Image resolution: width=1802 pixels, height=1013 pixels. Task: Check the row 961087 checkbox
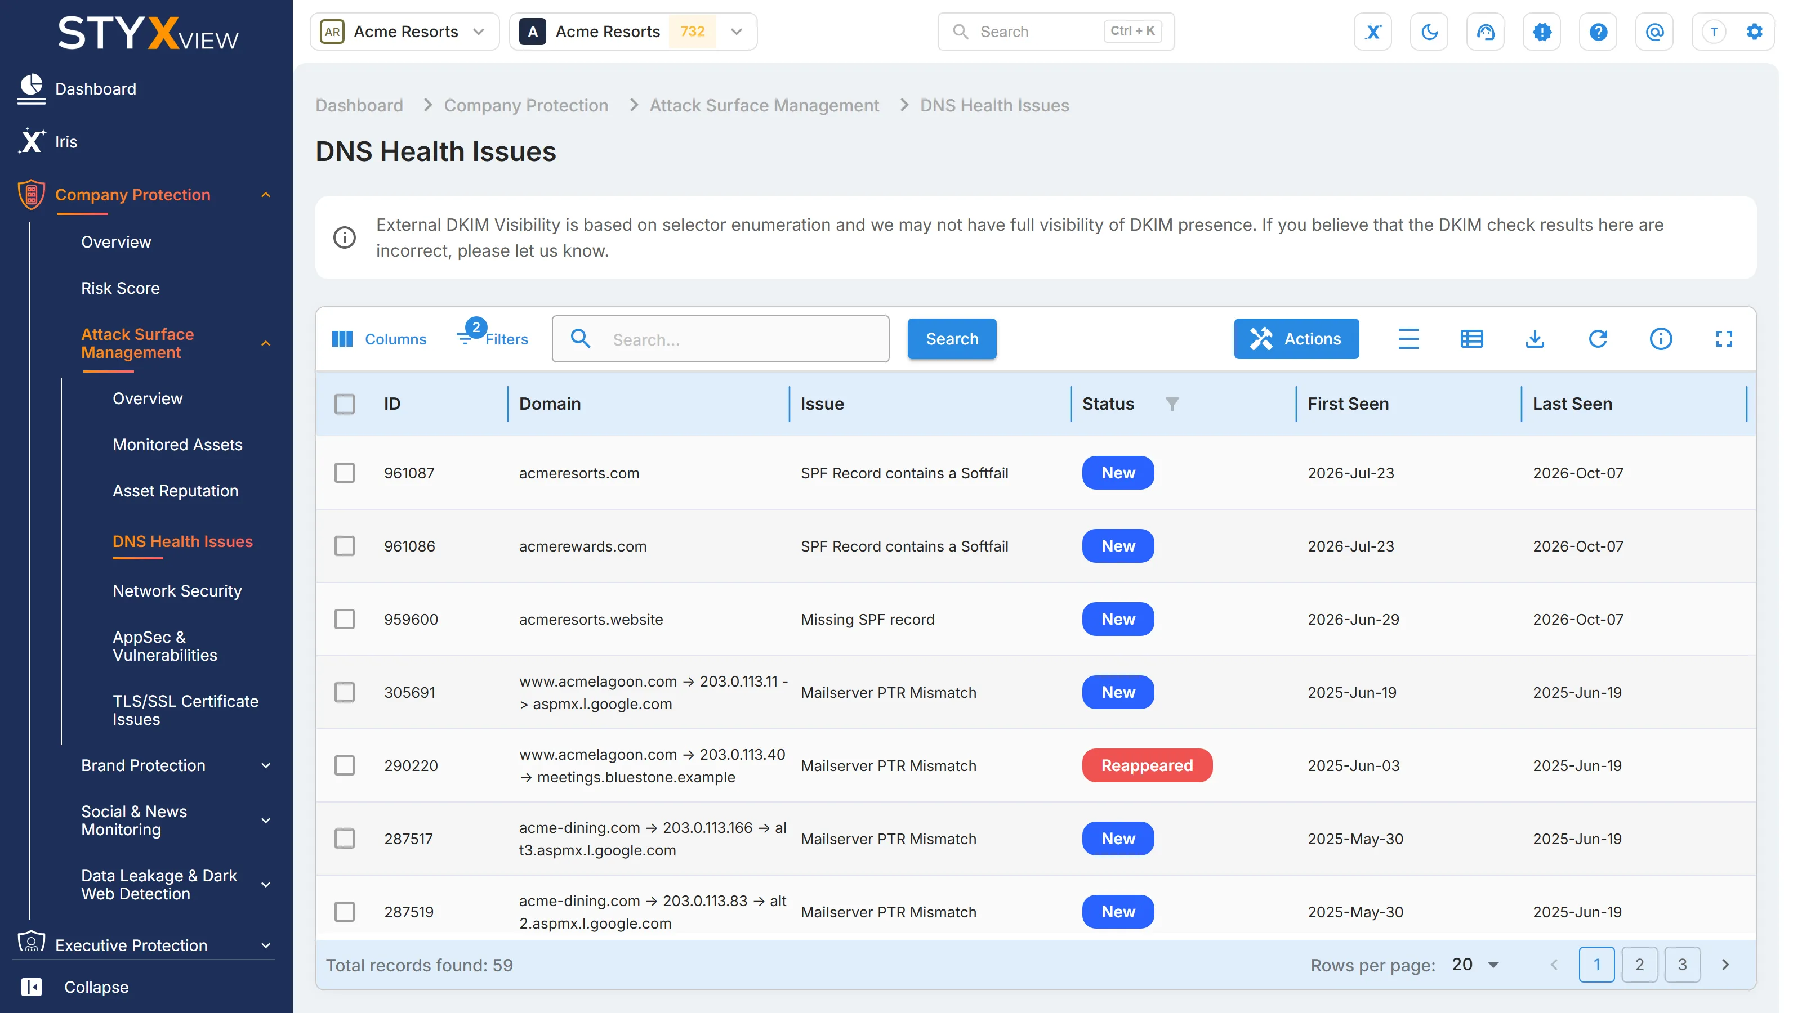(x=344, y=473)
